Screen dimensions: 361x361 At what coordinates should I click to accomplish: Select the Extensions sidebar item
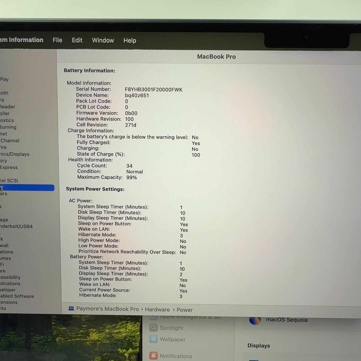(9, 302)
